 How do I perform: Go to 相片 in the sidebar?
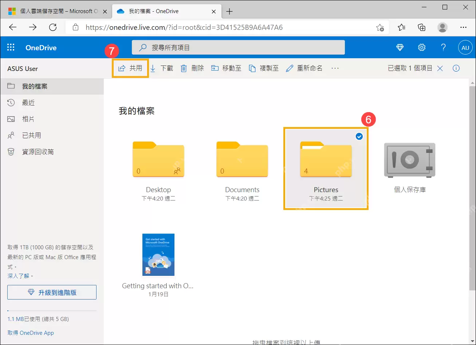tap(52, 119)
